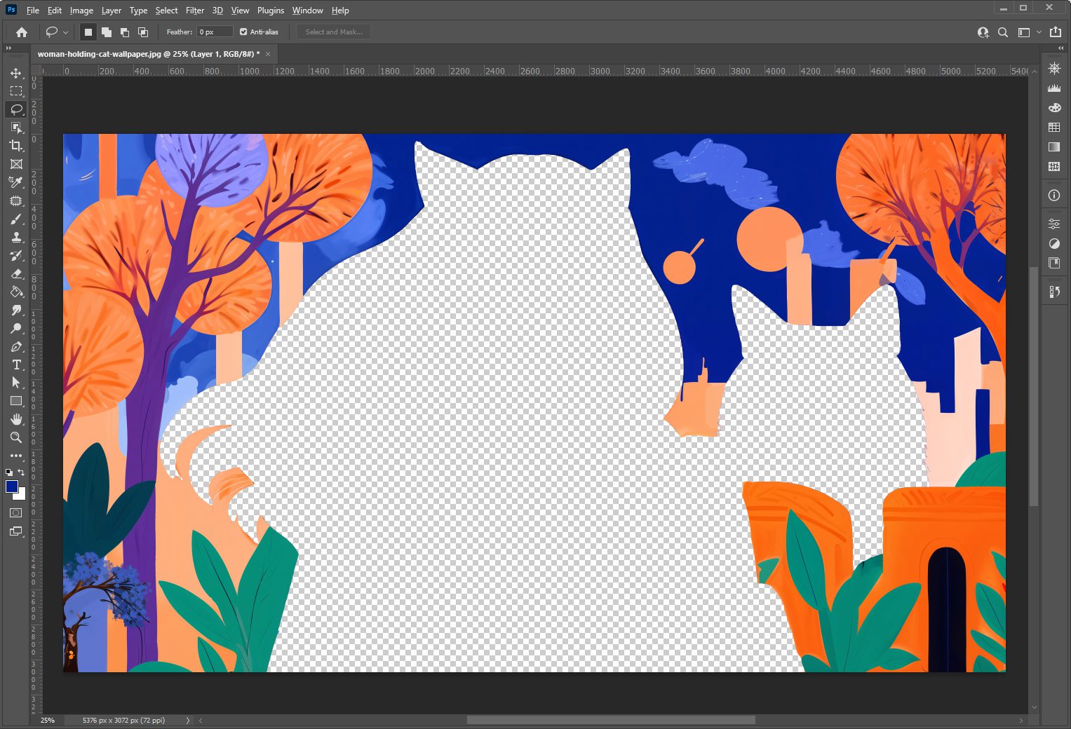Image resolution: width=1071 pixels, height=729 pixels.
Task: Click the Select and Mask button
Action: [334, 32]
